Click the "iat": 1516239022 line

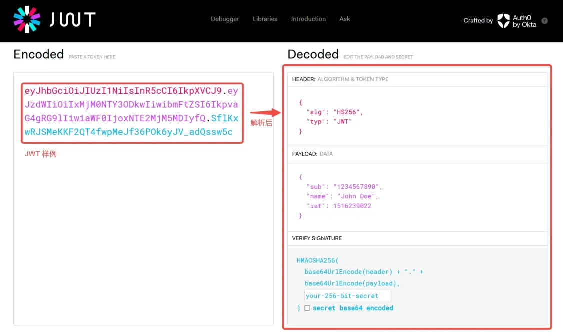(x=339, y=206)
